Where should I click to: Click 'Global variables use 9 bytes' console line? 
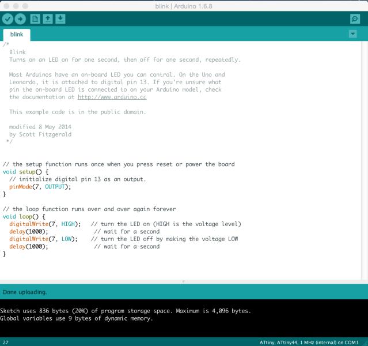77,318
